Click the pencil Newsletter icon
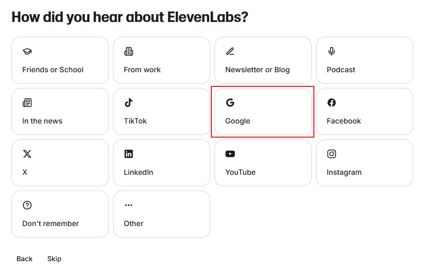The height and width of the screenshot is (280, 430). point(230,51)
